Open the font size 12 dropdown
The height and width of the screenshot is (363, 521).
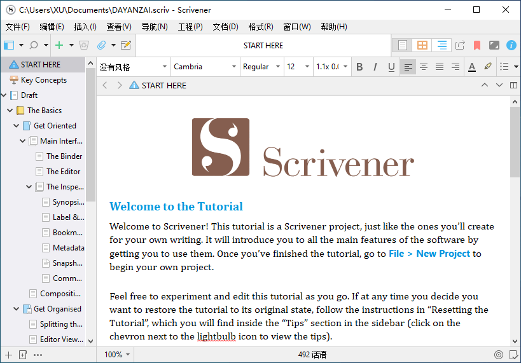[x=298, y=67]
